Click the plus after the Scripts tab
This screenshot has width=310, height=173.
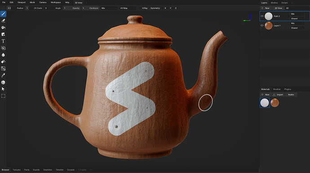pyautogui.click(x=292, y=3)
